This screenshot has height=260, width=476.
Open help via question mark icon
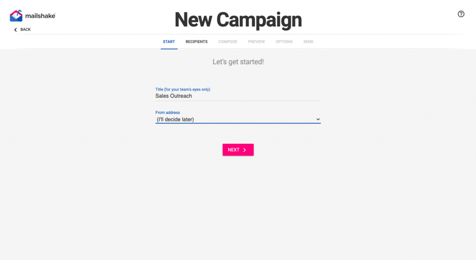461,14
